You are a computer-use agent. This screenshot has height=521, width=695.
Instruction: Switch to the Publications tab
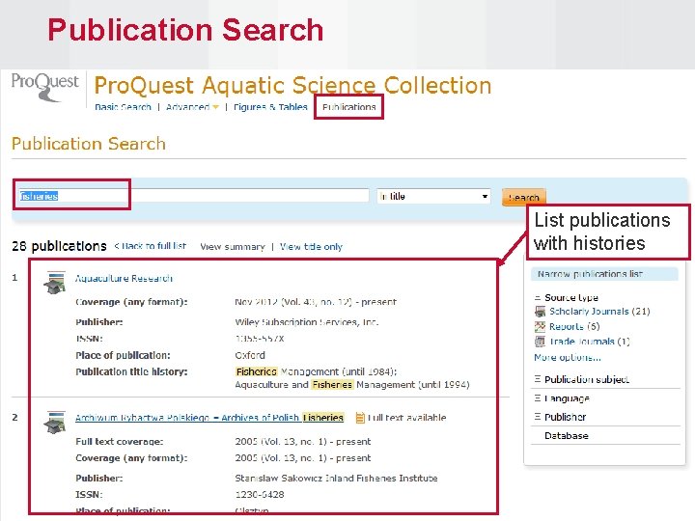coord(348,107)
